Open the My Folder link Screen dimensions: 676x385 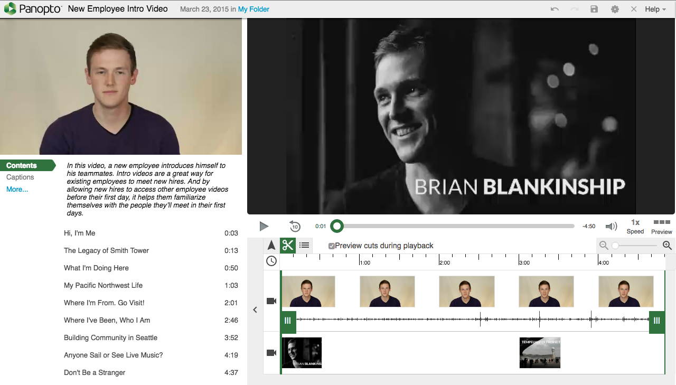tap(253, 9)
